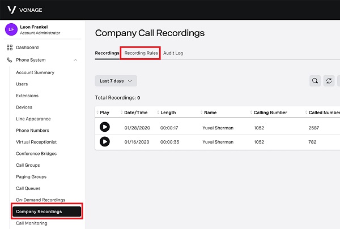Screen dimensions: 340x229
Task: Open the Last 7 days dropdown
Action: click(116, 81)
